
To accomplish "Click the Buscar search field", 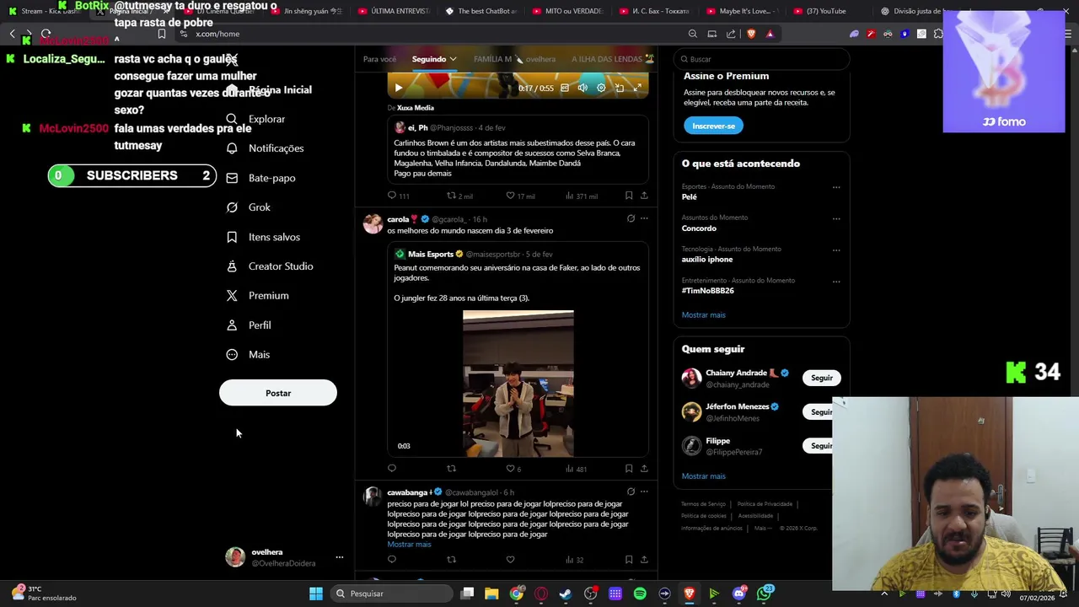I will (761, 59).
